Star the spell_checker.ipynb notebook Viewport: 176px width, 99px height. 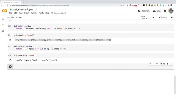(36, 9)
